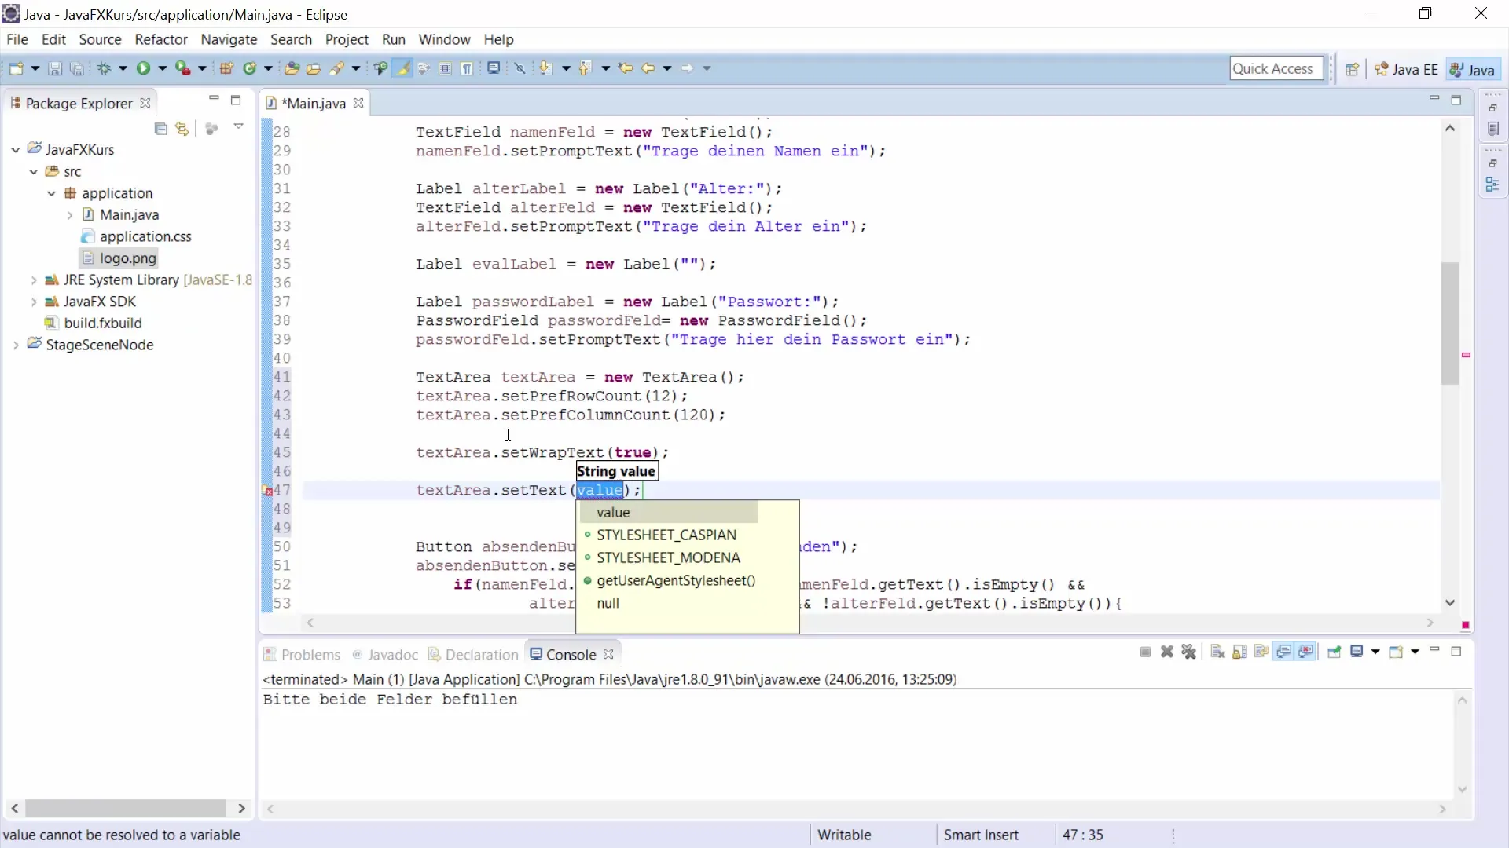
Task: Toggle Word Wrap in Console toolbar
Action: click(1261, 652)
